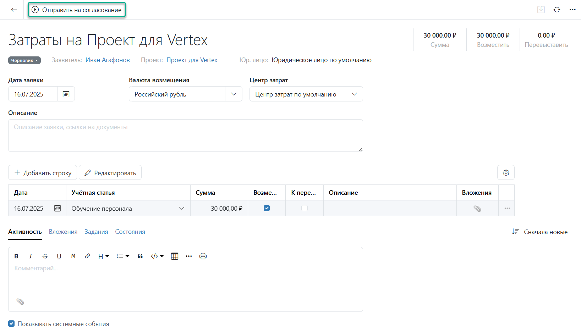
Task: Open the Черновик status dropdown
Action: coord(24,60)
